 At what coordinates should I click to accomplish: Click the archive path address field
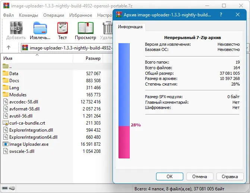[x=67, y=48]
